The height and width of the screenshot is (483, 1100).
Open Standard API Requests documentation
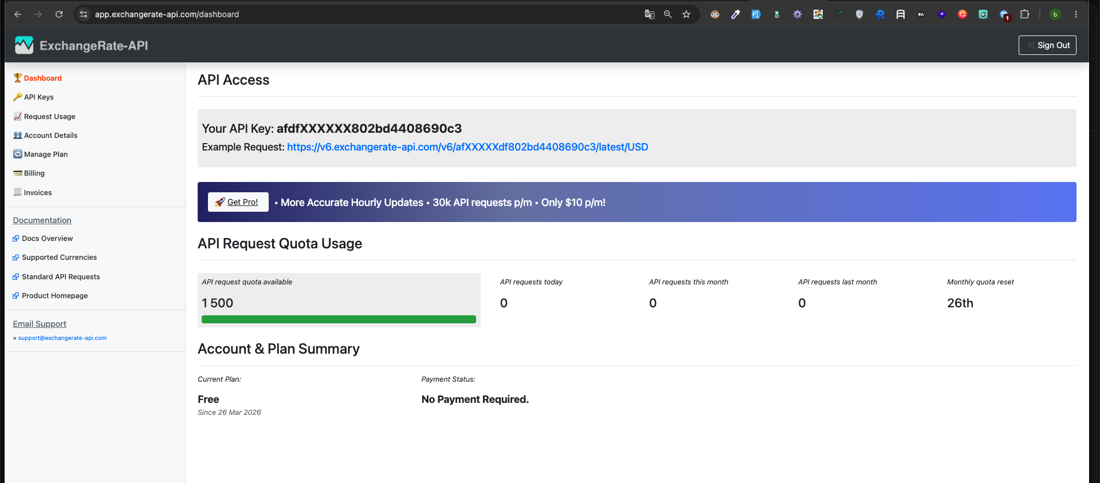click(61, 277)
